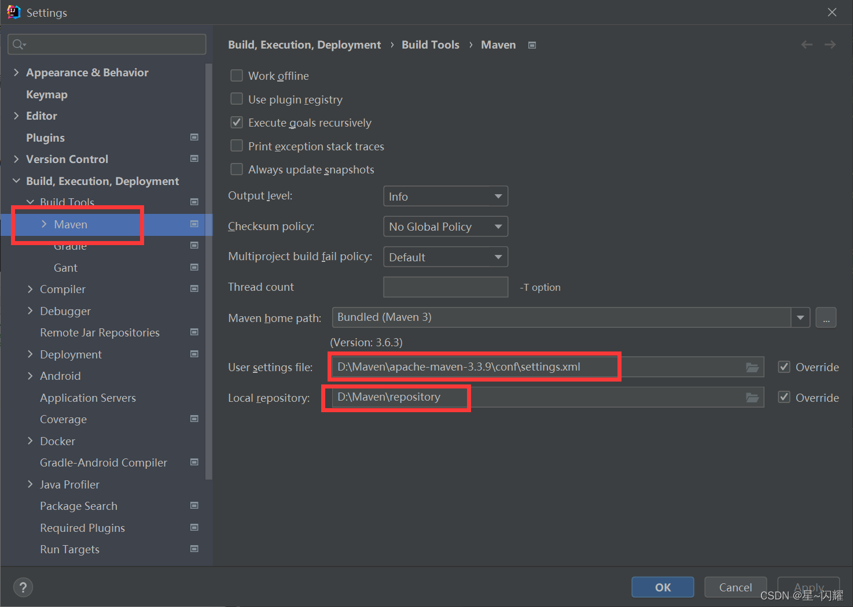Click the project-level icon next to Deployment
Viewport: 853px width, 607px height.
pyautogui.click(x=194, y=354)
